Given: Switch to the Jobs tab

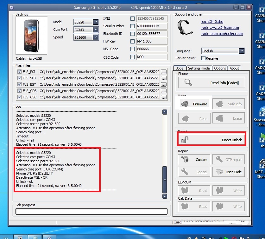Looking at the screenshot, I should (180, 68).
